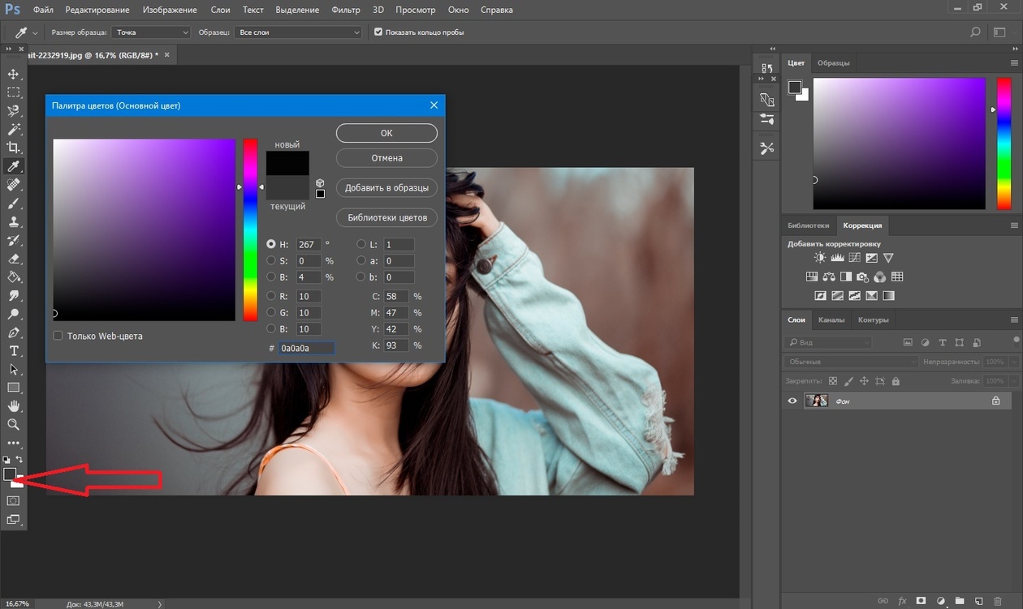Click the OK button in color picker
The width and height of the screenshot is (1023, 609).
(386, 133)
